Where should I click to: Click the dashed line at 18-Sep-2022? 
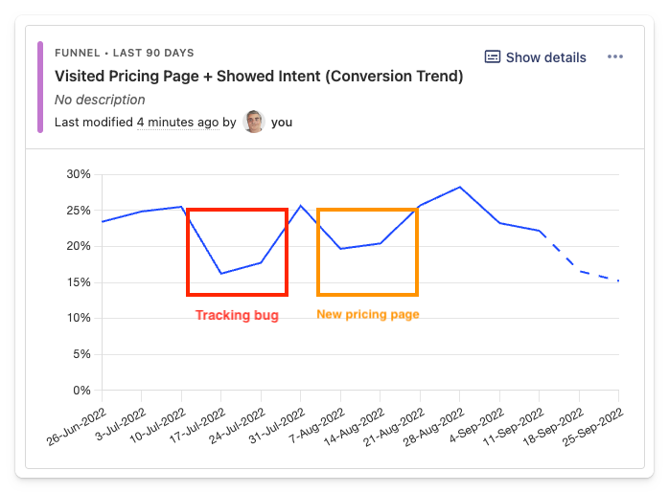579,271
